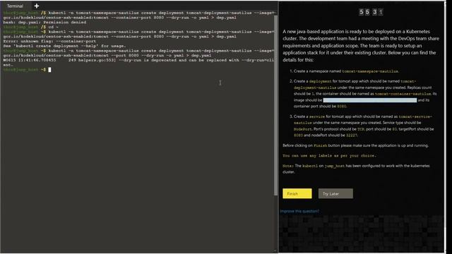This screenshot has width=452, height=254.
Task: Open a new terminal tab with plus icon
Action: coord(37,6)
